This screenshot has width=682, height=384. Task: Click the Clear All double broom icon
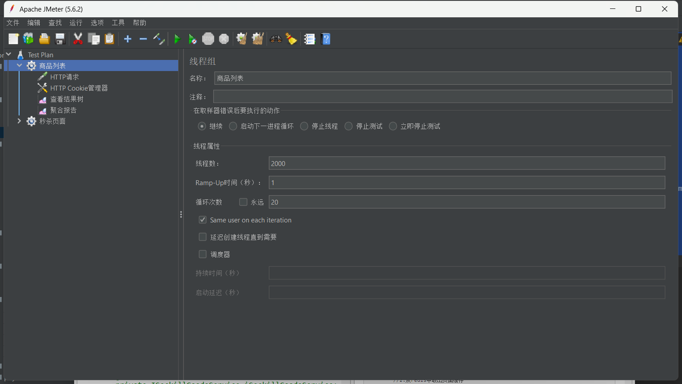(x=258, y=39)
